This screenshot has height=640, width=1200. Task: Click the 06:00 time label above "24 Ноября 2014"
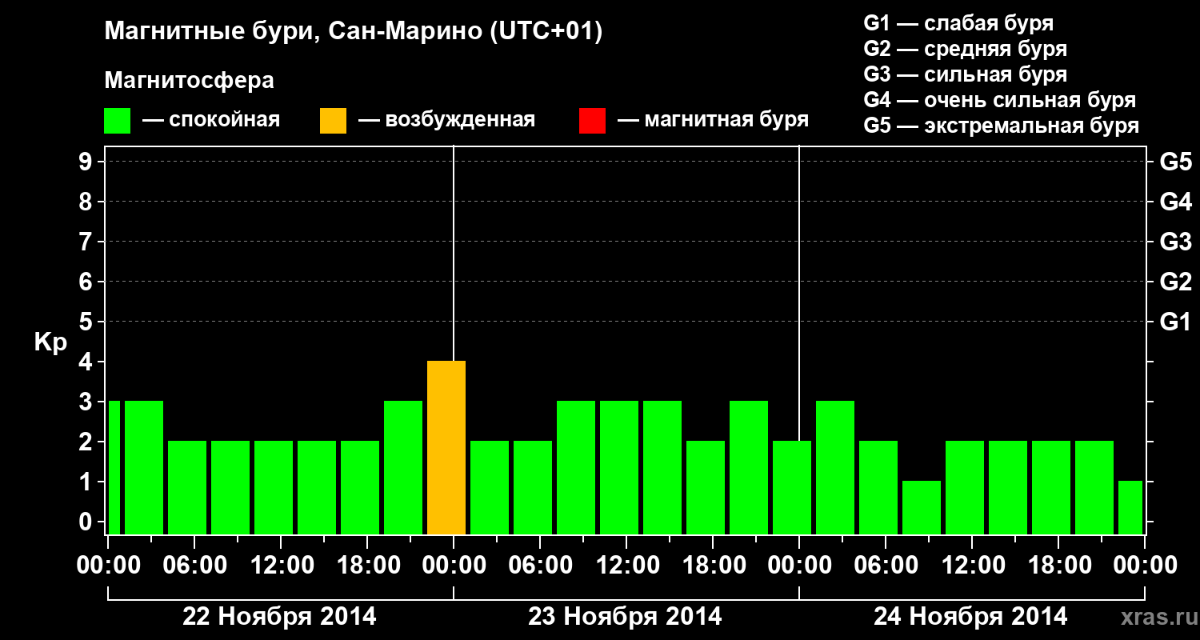(x=886, y=566)
